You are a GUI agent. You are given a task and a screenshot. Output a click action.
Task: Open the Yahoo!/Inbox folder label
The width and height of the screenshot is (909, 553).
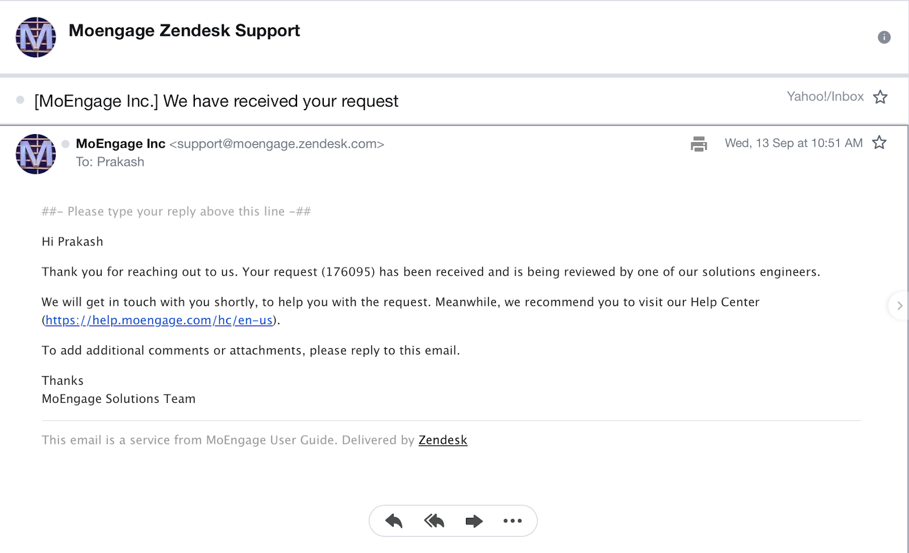point(825,97)
